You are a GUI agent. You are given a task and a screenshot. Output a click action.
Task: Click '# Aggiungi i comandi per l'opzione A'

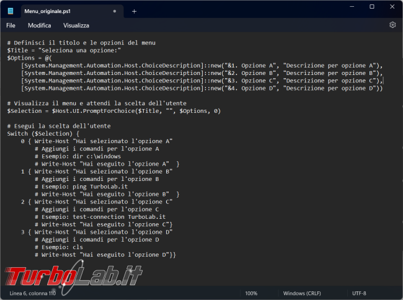97,149
